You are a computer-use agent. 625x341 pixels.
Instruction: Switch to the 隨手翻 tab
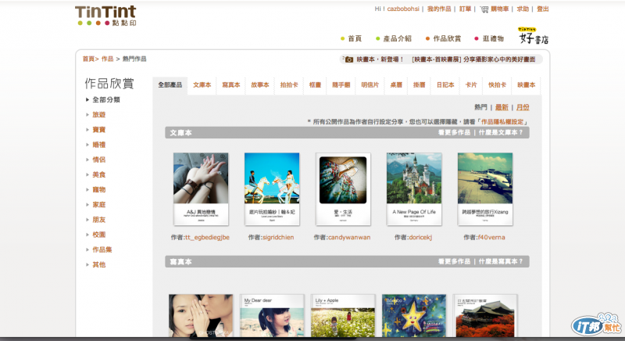341,85
